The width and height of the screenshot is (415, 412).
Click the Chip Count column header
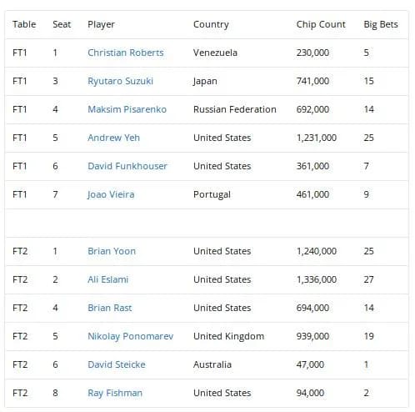[321, 24]
